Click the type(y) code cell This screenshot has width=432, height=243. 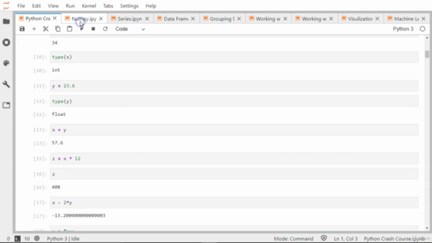[x=234, y=101]
